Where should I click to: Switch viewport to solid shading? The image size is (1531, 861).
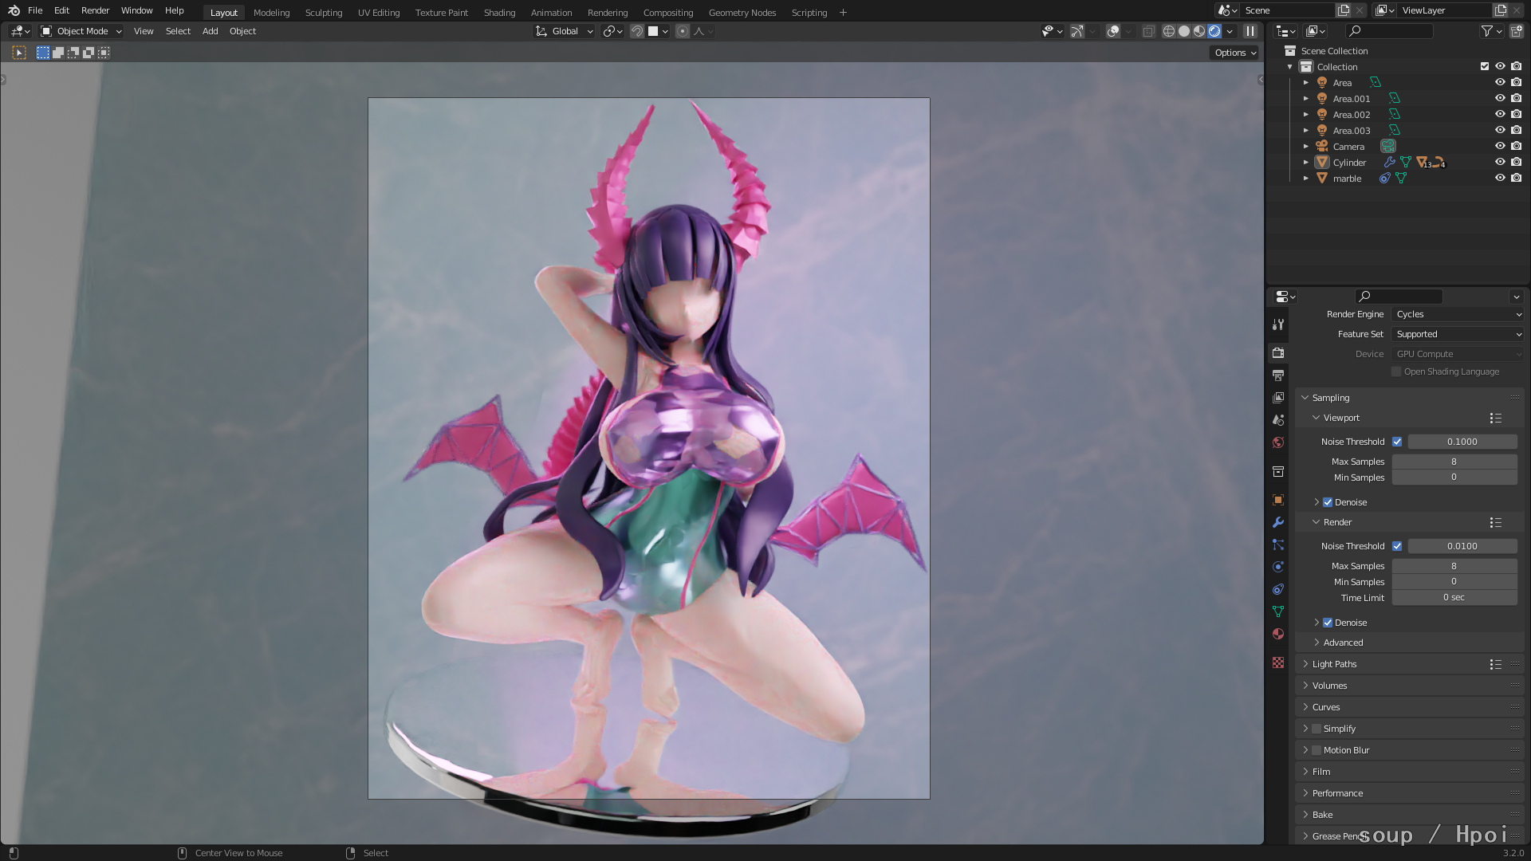(x=1184, y=31)
